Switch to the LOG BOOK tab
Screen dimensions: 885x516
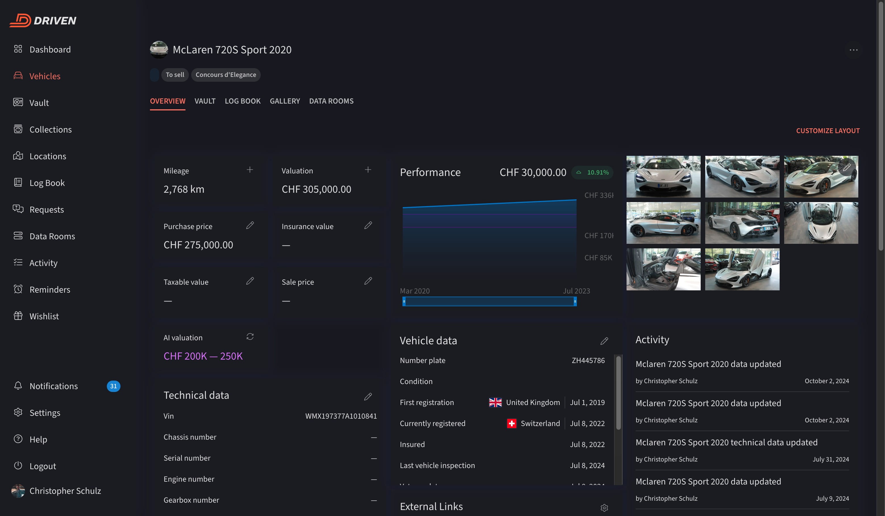242,101
